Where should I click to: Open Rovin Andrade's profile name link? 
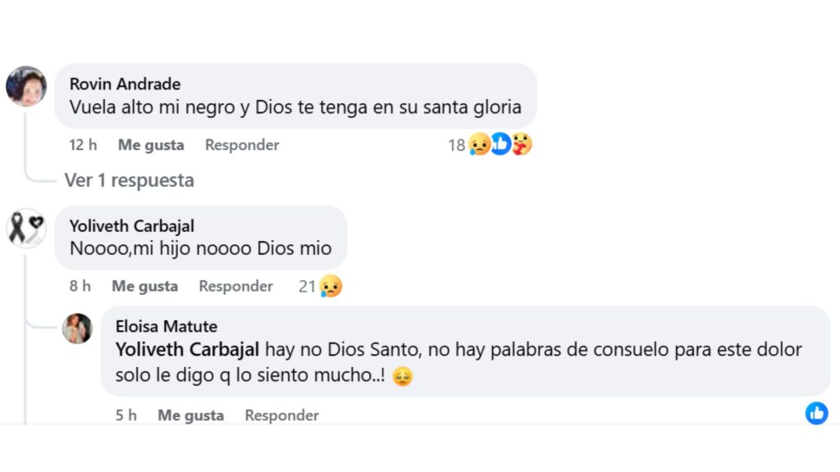tap(123, 84)
